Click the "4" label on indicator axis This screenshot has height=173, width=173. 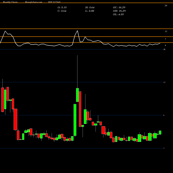165,45
